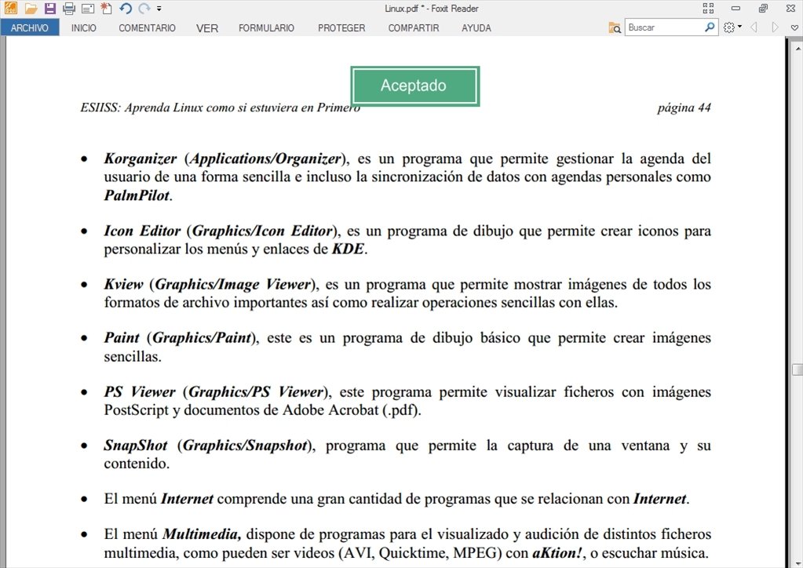Image resolution: width=803 pixels, height=568 pixels.
Task: Collapse the ribbon with the chevron icon
Action: point(794,28)
